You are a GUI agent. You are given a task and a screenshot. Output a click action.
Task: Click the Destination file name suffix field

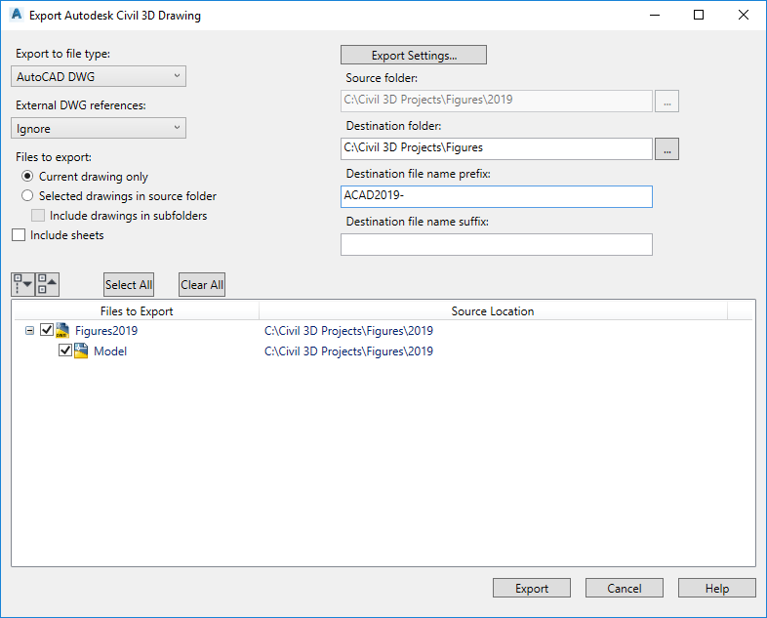(x=496, y=244)
